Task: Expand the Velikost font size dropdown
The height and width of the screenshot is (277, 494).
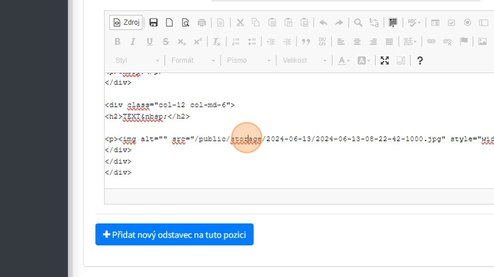Action: pos(304,60)
